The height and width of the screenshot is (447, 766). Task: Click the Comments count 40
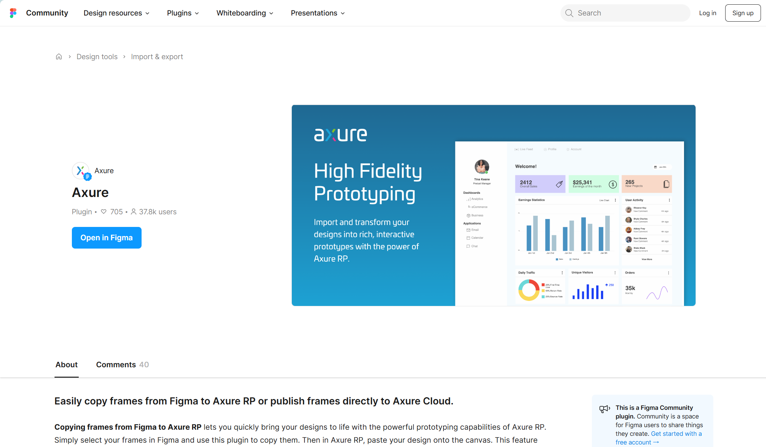(x=144, y=365)
